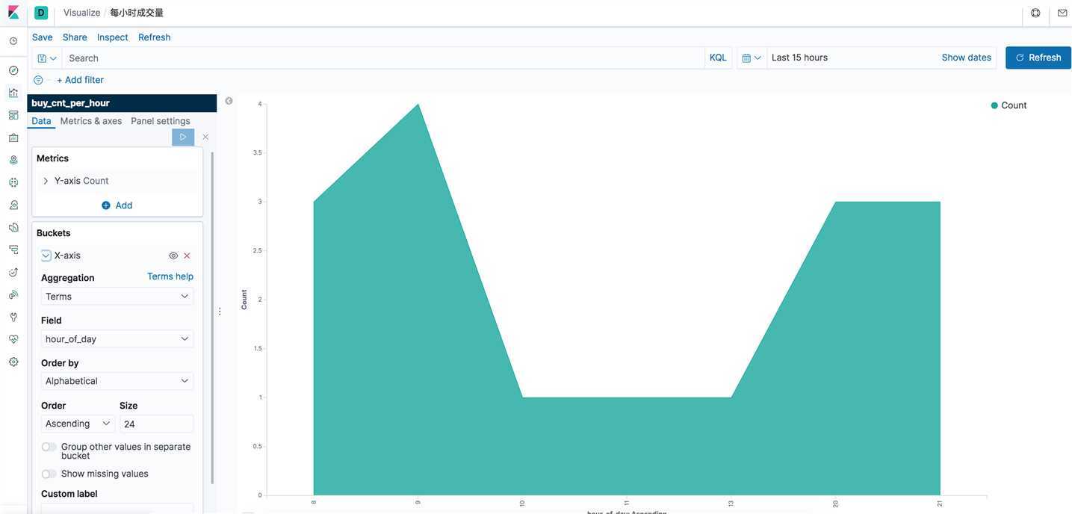Viewport: 1072px width, 514px height.
Task: Open the Terms help link
Action: [170, 276]
